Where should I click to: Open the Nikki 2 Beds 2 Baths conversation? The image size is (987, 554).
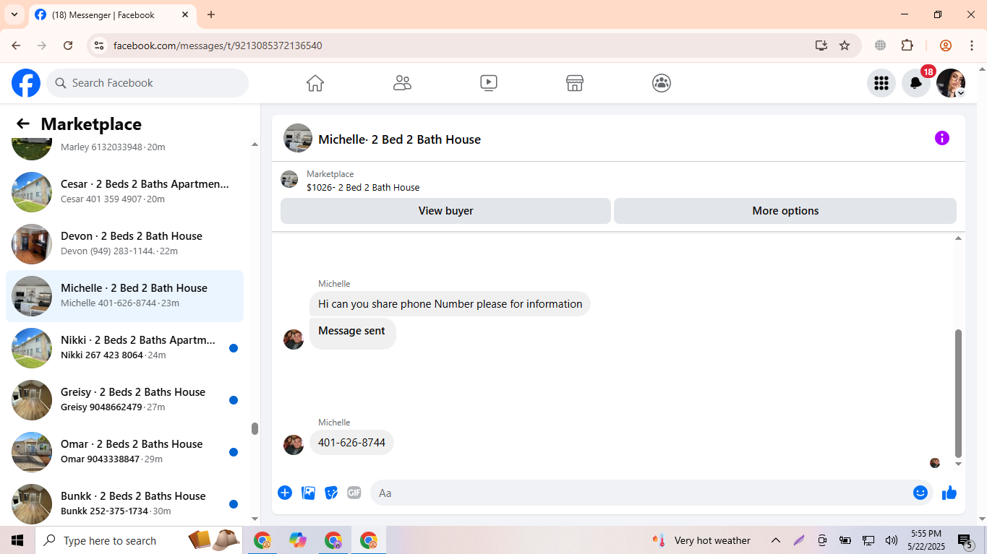point(124,348)
